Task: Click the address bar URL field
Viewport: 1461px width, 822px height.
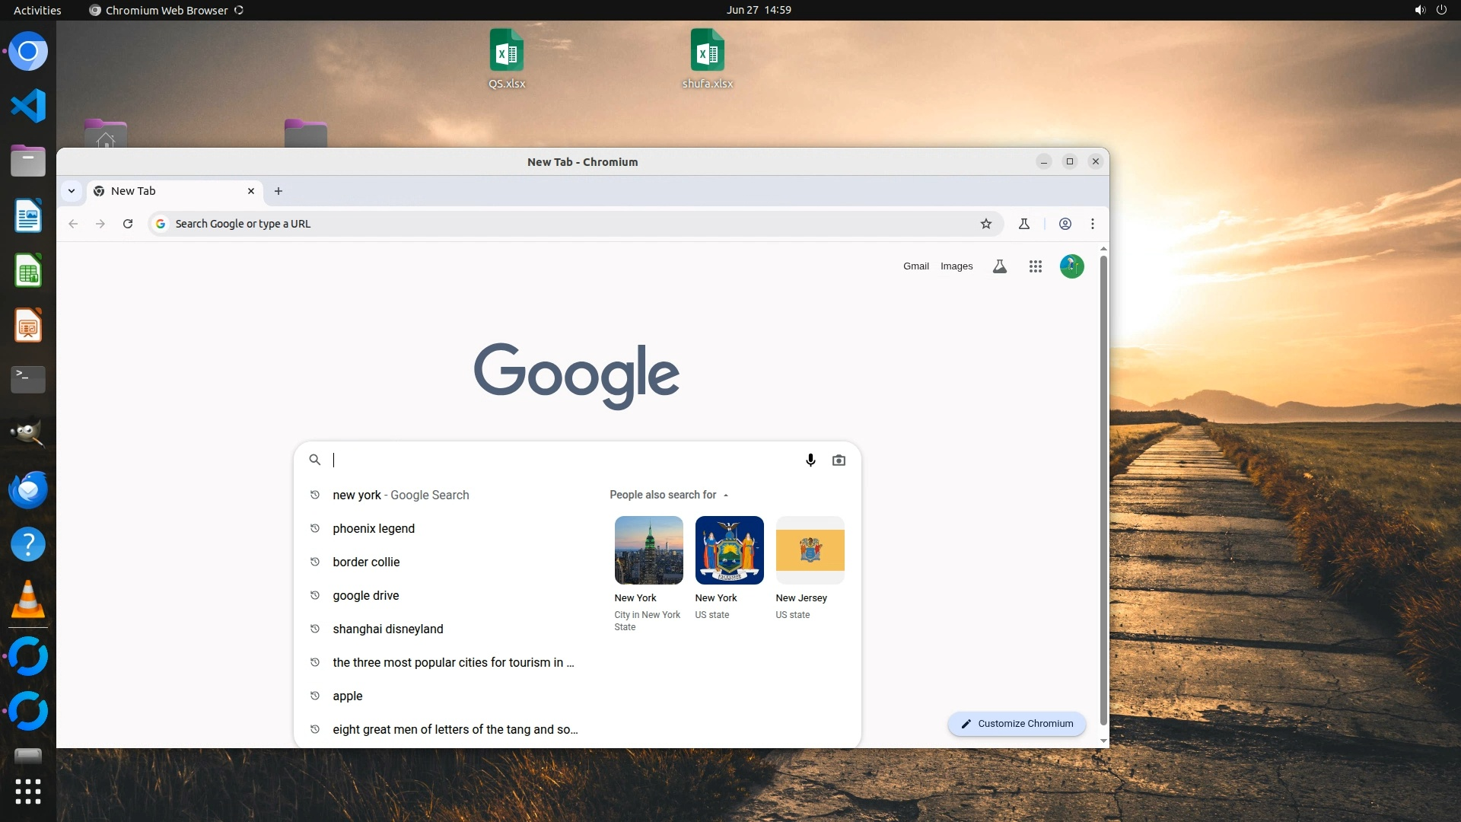Action: tap(563, 224)
